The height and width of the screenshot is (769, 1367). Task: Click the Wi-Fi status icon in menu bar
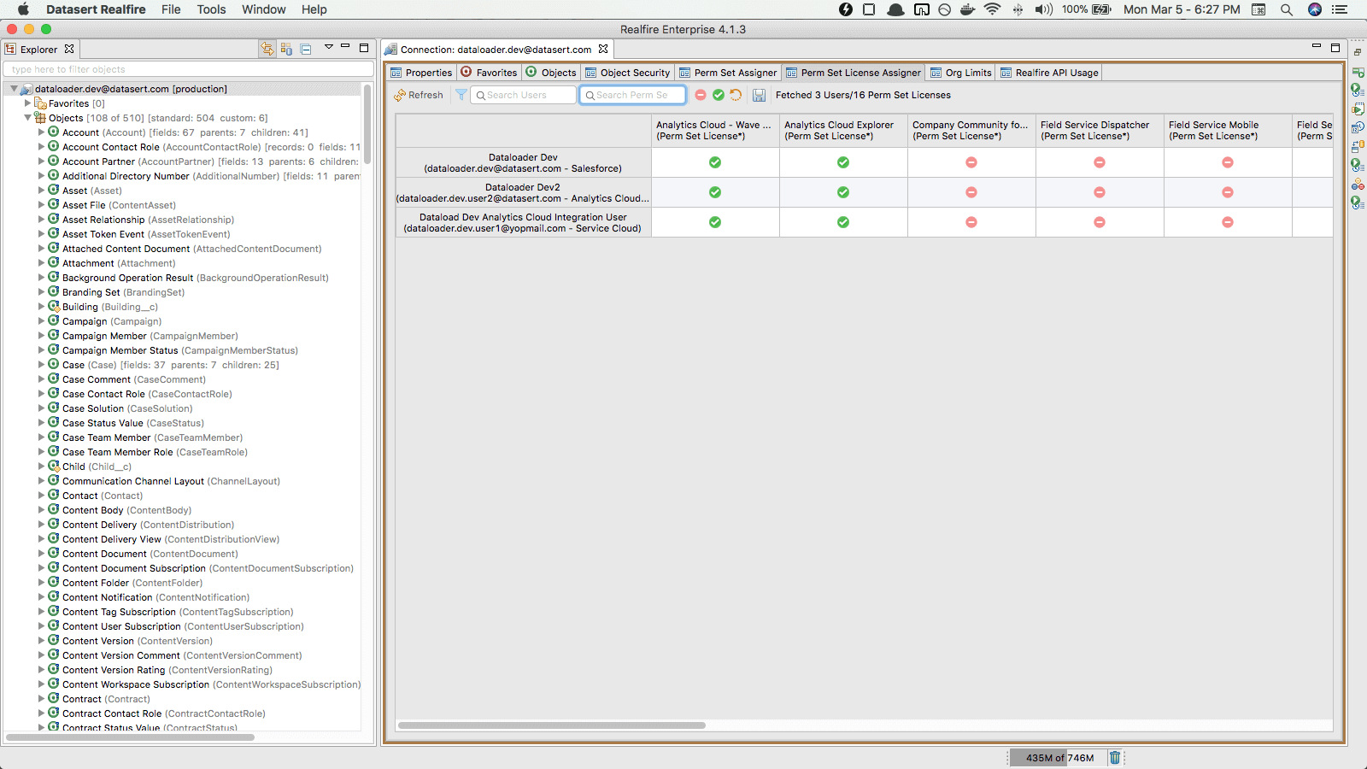coord(992,9)
